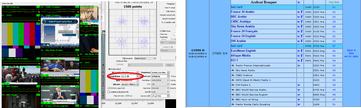Click the 'F' icon for Sky News Arabia
The height and width of the screenshot is (108, 361).
click(x=302, y=27)
